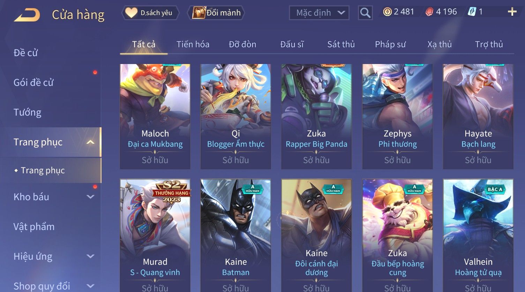The width and height of the screenshot is (525, 292).
Task: Collapse the Trang phục sidebar section
Action: pos(91,142)
